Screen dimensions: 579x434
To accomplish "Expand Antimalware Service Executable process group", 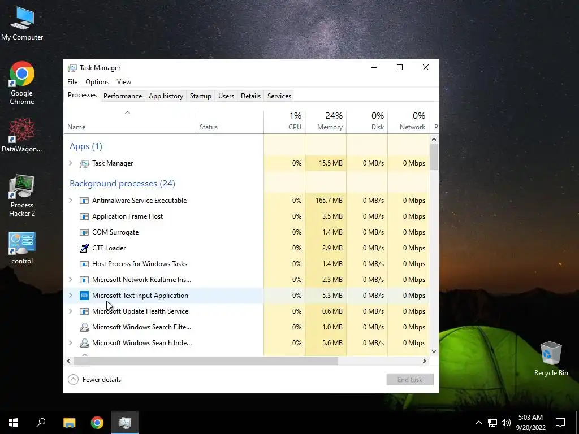I will tap(71, 201).
